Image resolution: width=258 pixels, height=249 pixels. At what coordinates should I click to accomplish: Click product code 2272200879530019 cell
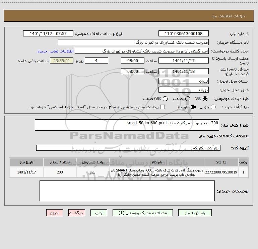tap(221, 172)
